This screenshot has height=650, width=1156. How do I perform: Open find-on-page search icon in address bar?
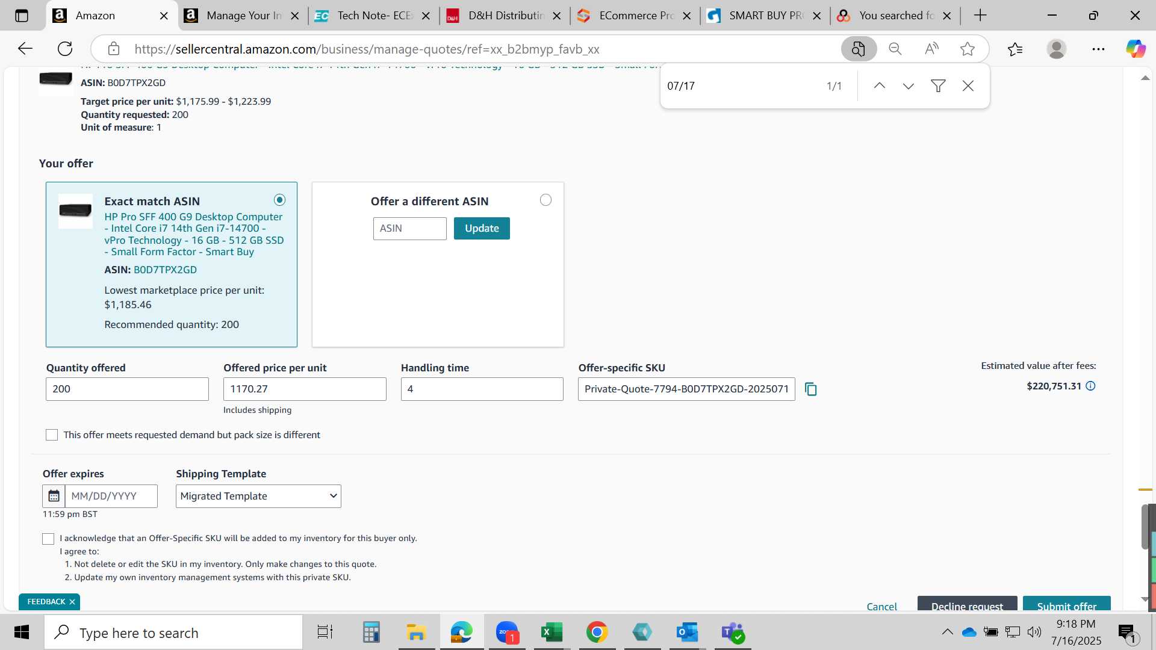(x=859, y=49)
